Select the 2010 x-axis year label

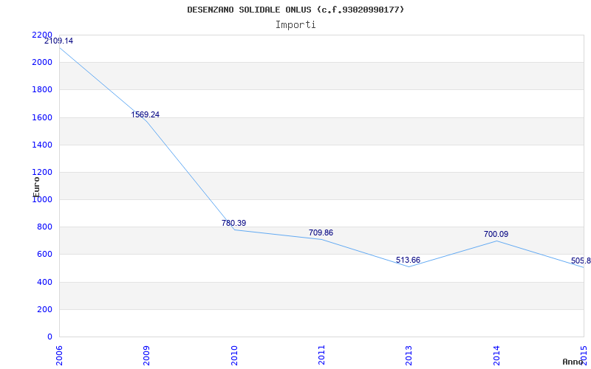(x=234, y=356)
